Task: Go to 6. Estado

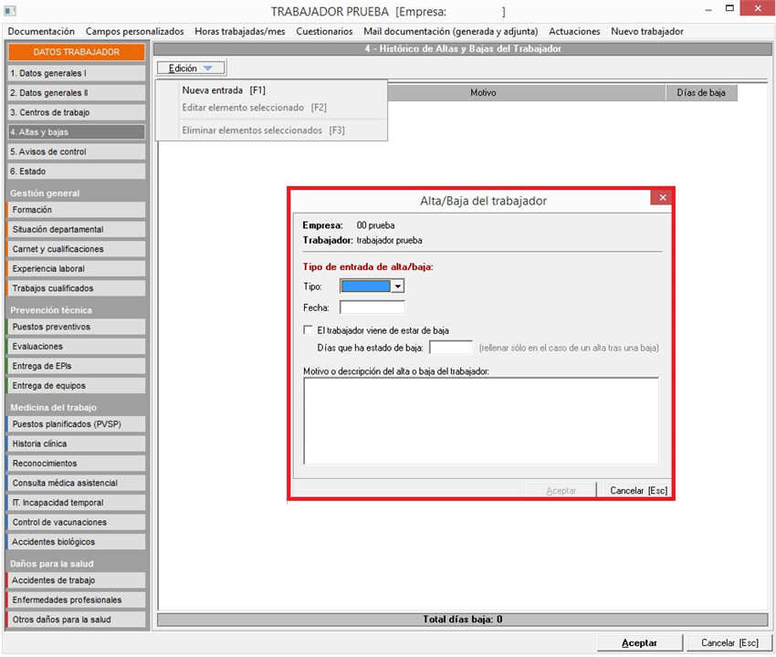Action: click(x=76, y=172)
